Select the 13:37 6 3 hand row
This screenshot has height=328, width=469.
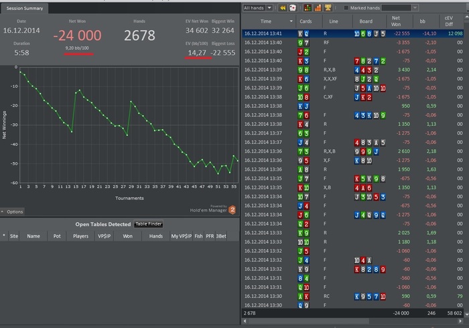pos(353,133)
